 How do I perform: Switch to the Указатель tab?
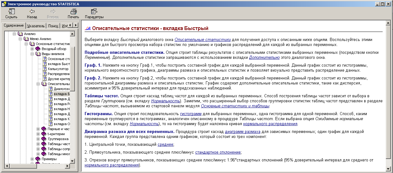tap(36, 26)
